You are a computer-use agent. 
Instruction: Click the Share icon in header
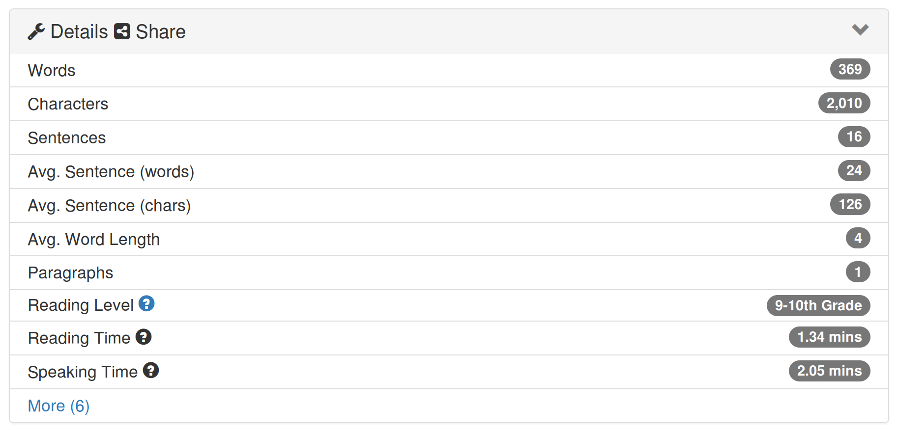coord(122,31)
